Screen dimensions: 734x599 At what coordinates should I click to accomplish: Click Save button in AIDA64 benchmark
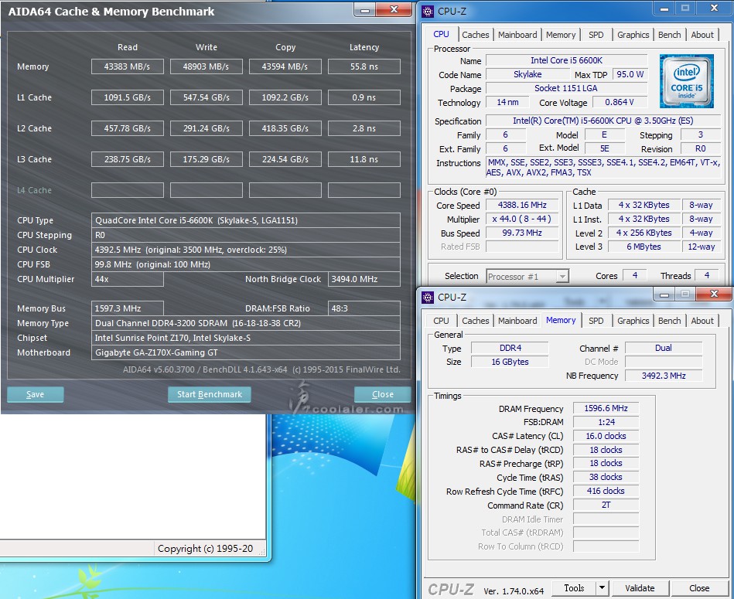[x=35, y=394]
